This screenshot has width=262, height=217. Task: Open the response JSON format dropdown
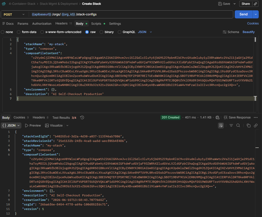pos(11,126)
